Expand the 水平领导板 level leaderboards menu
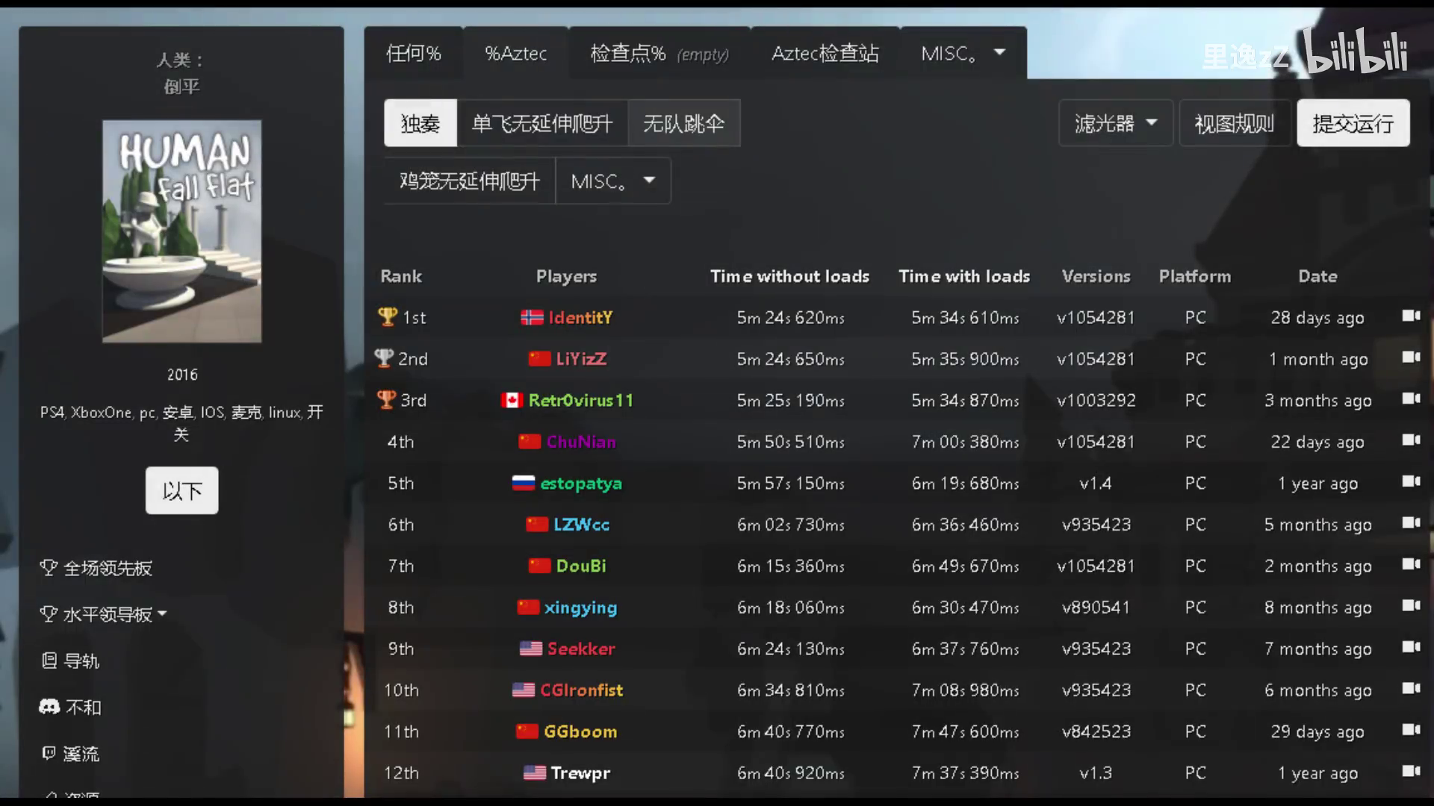The width and height of the screenshot is (1434, 806). 103,614
